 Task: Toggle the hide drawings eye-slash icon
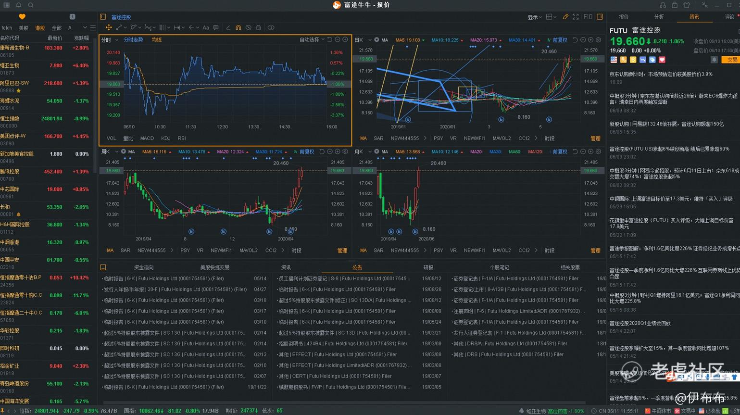(x=249, y=28)
